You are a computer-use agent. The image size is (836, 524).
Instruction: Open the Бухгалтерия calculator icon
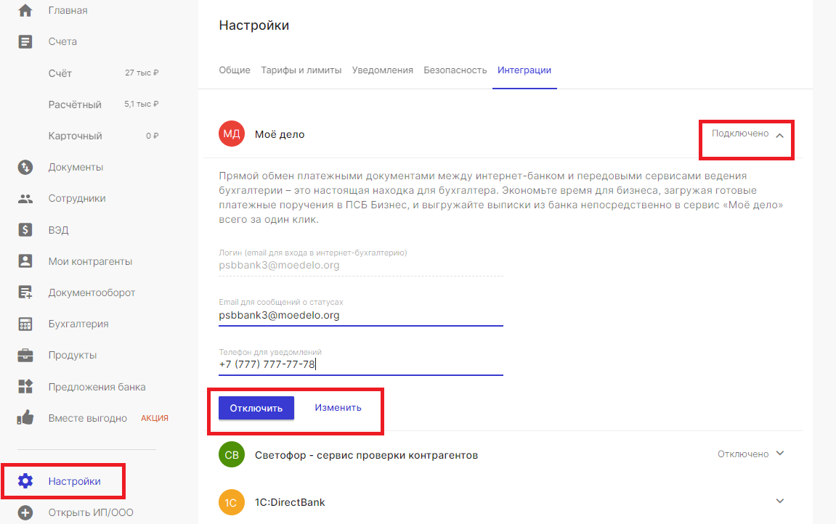click(x=25, y=324)
